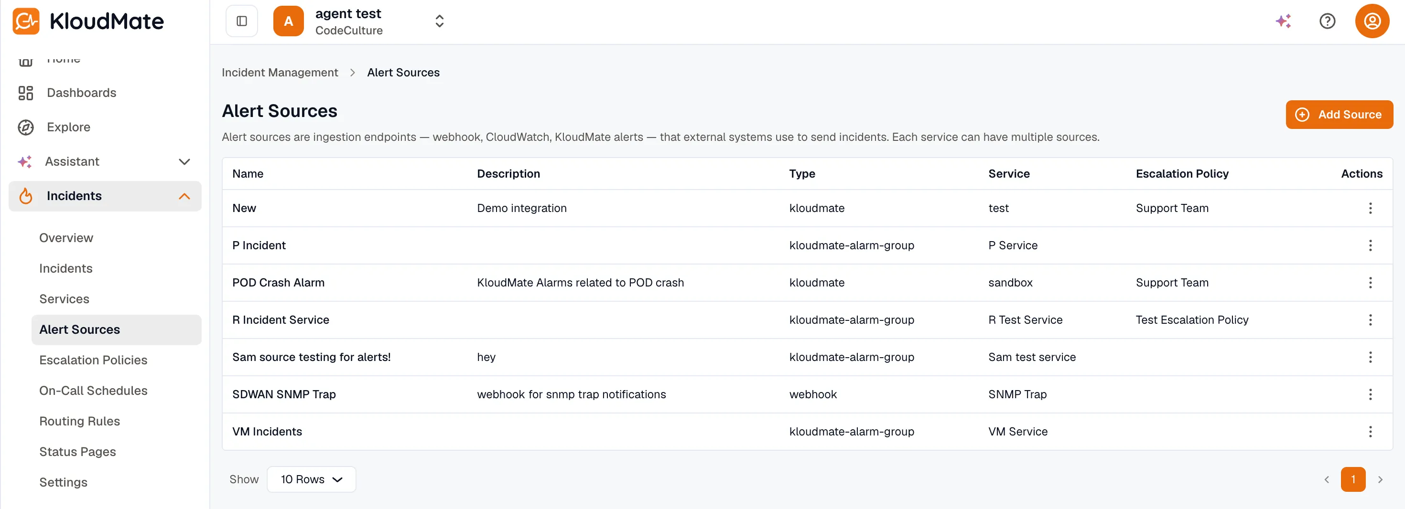1405x509 pixels.
Task: Click 'Test Escalation Policy' cell
Action: coord(1192,320)
